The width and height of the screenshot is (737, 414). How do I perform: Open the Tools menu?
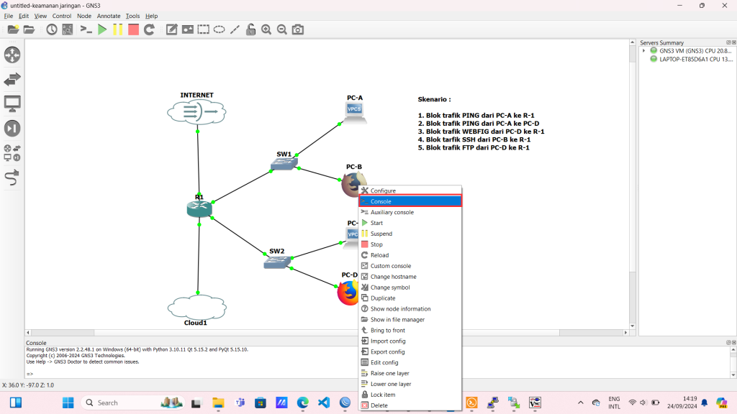click(132, 16)
